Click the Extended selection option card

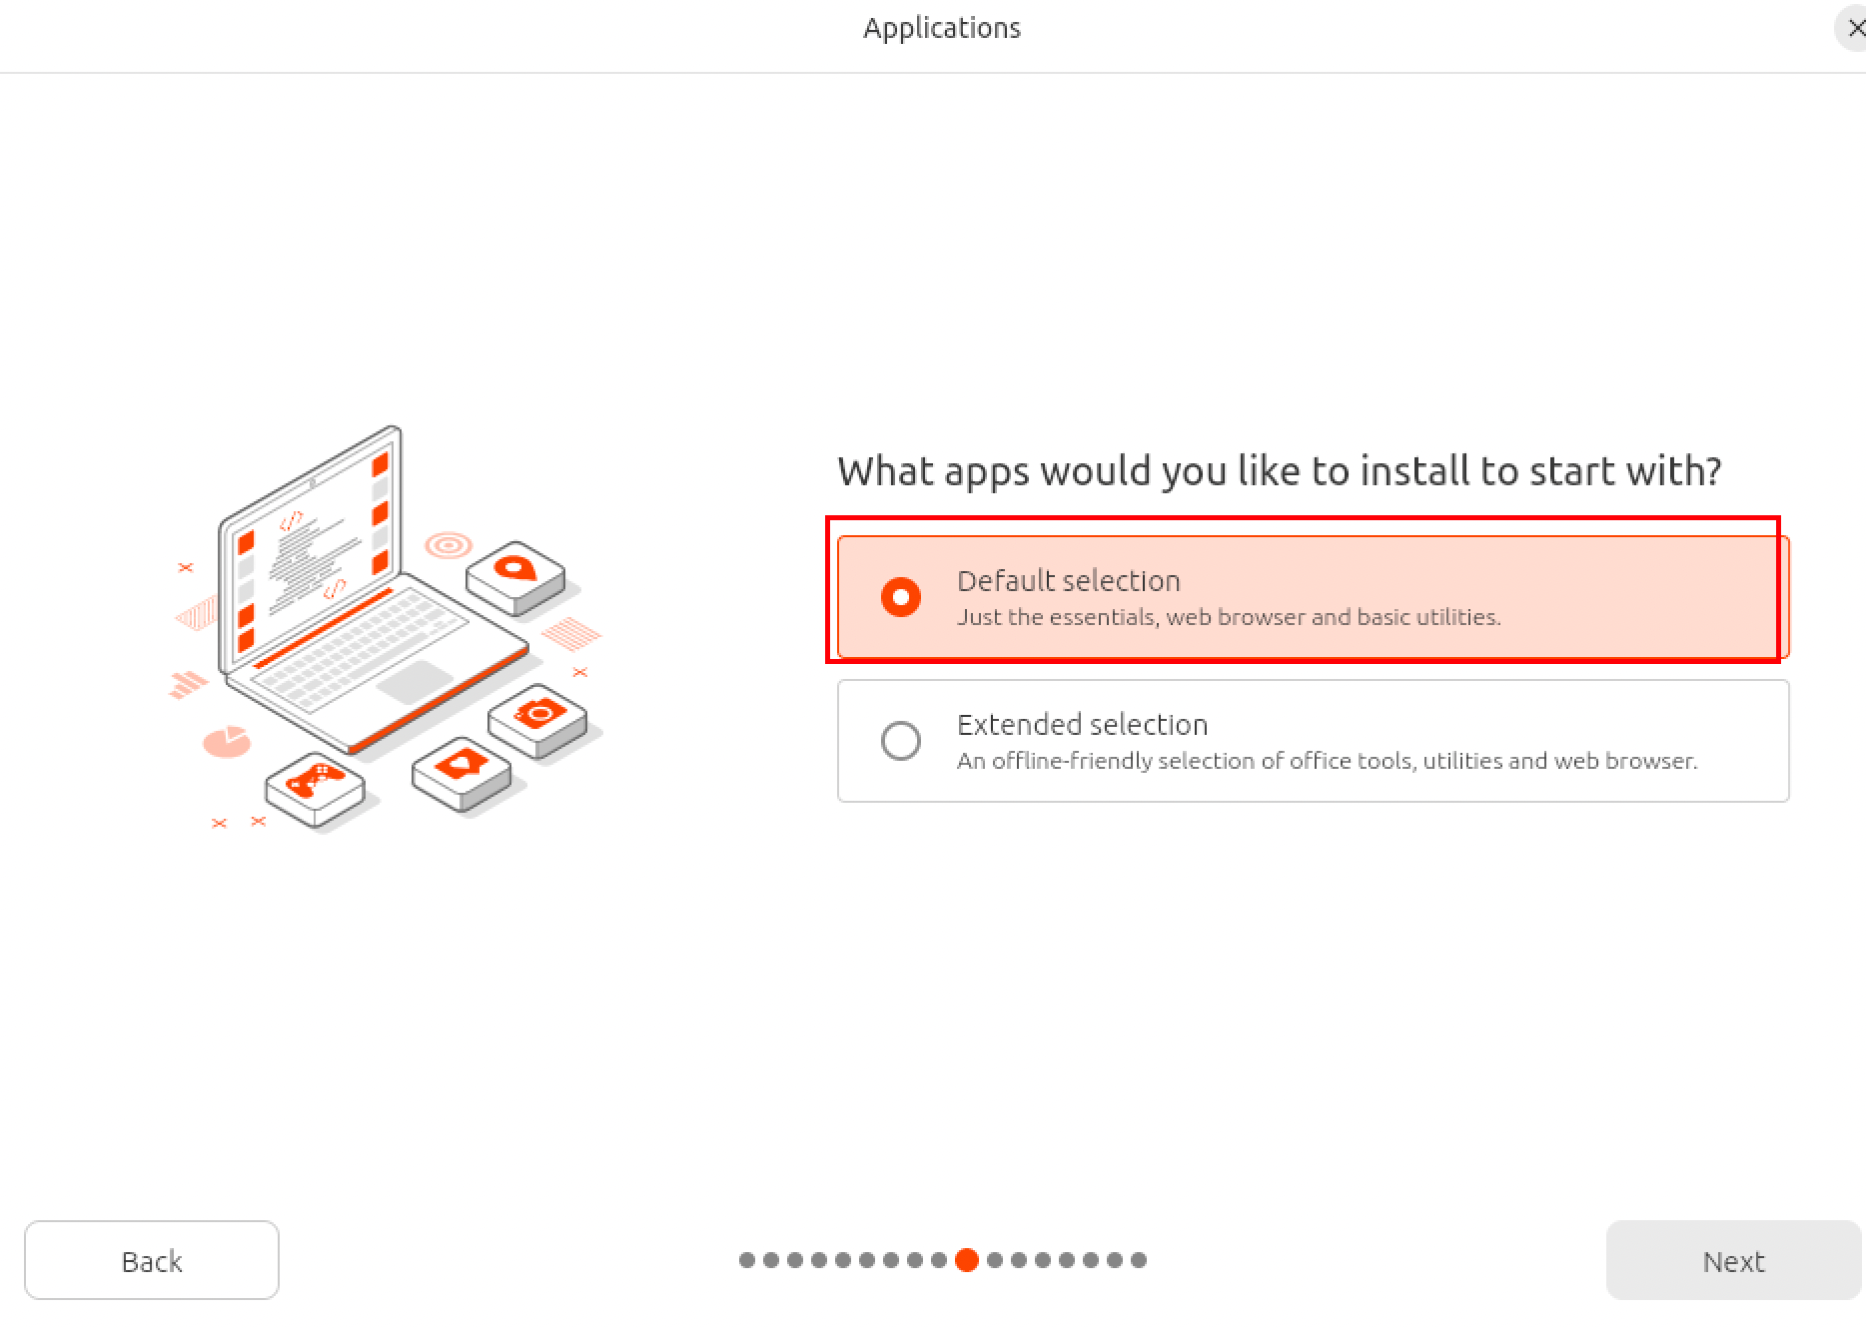coord(1314,741)
